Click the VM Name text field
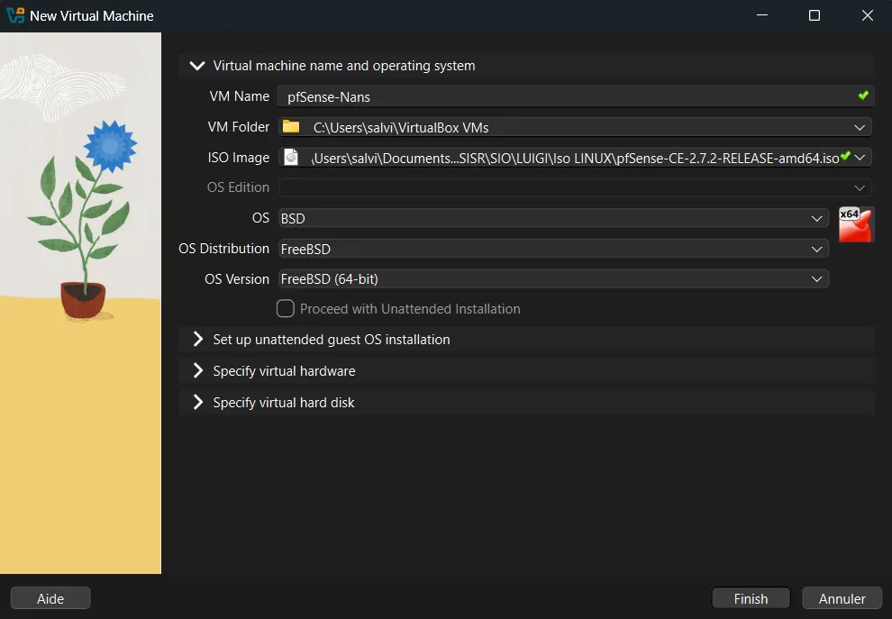Viewport: 892px width, 619px height. click(x=568, y=96)
